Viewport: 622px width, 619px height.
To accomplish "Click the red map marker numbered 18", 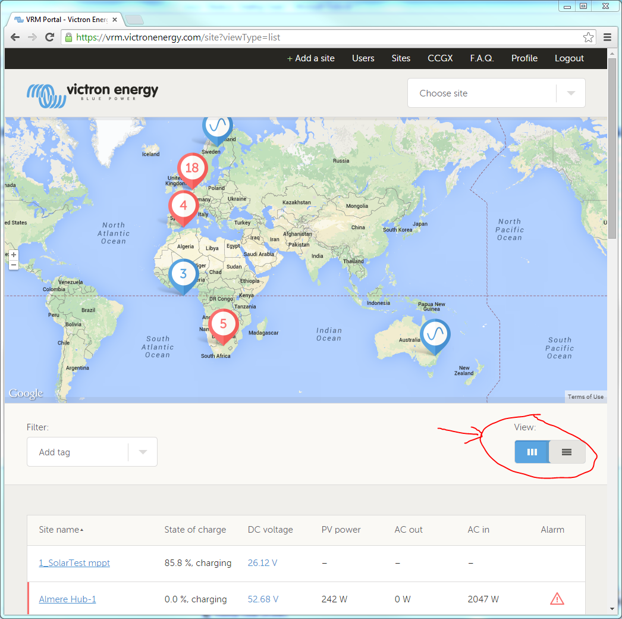I will pyautogui.click(x=191, y=168).
